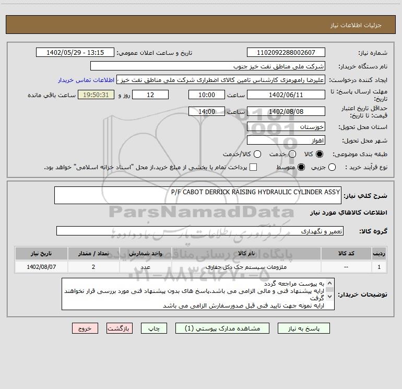Click the 10:00 response hour field
The width and height of the screenshot is (402, 389).
207,95
